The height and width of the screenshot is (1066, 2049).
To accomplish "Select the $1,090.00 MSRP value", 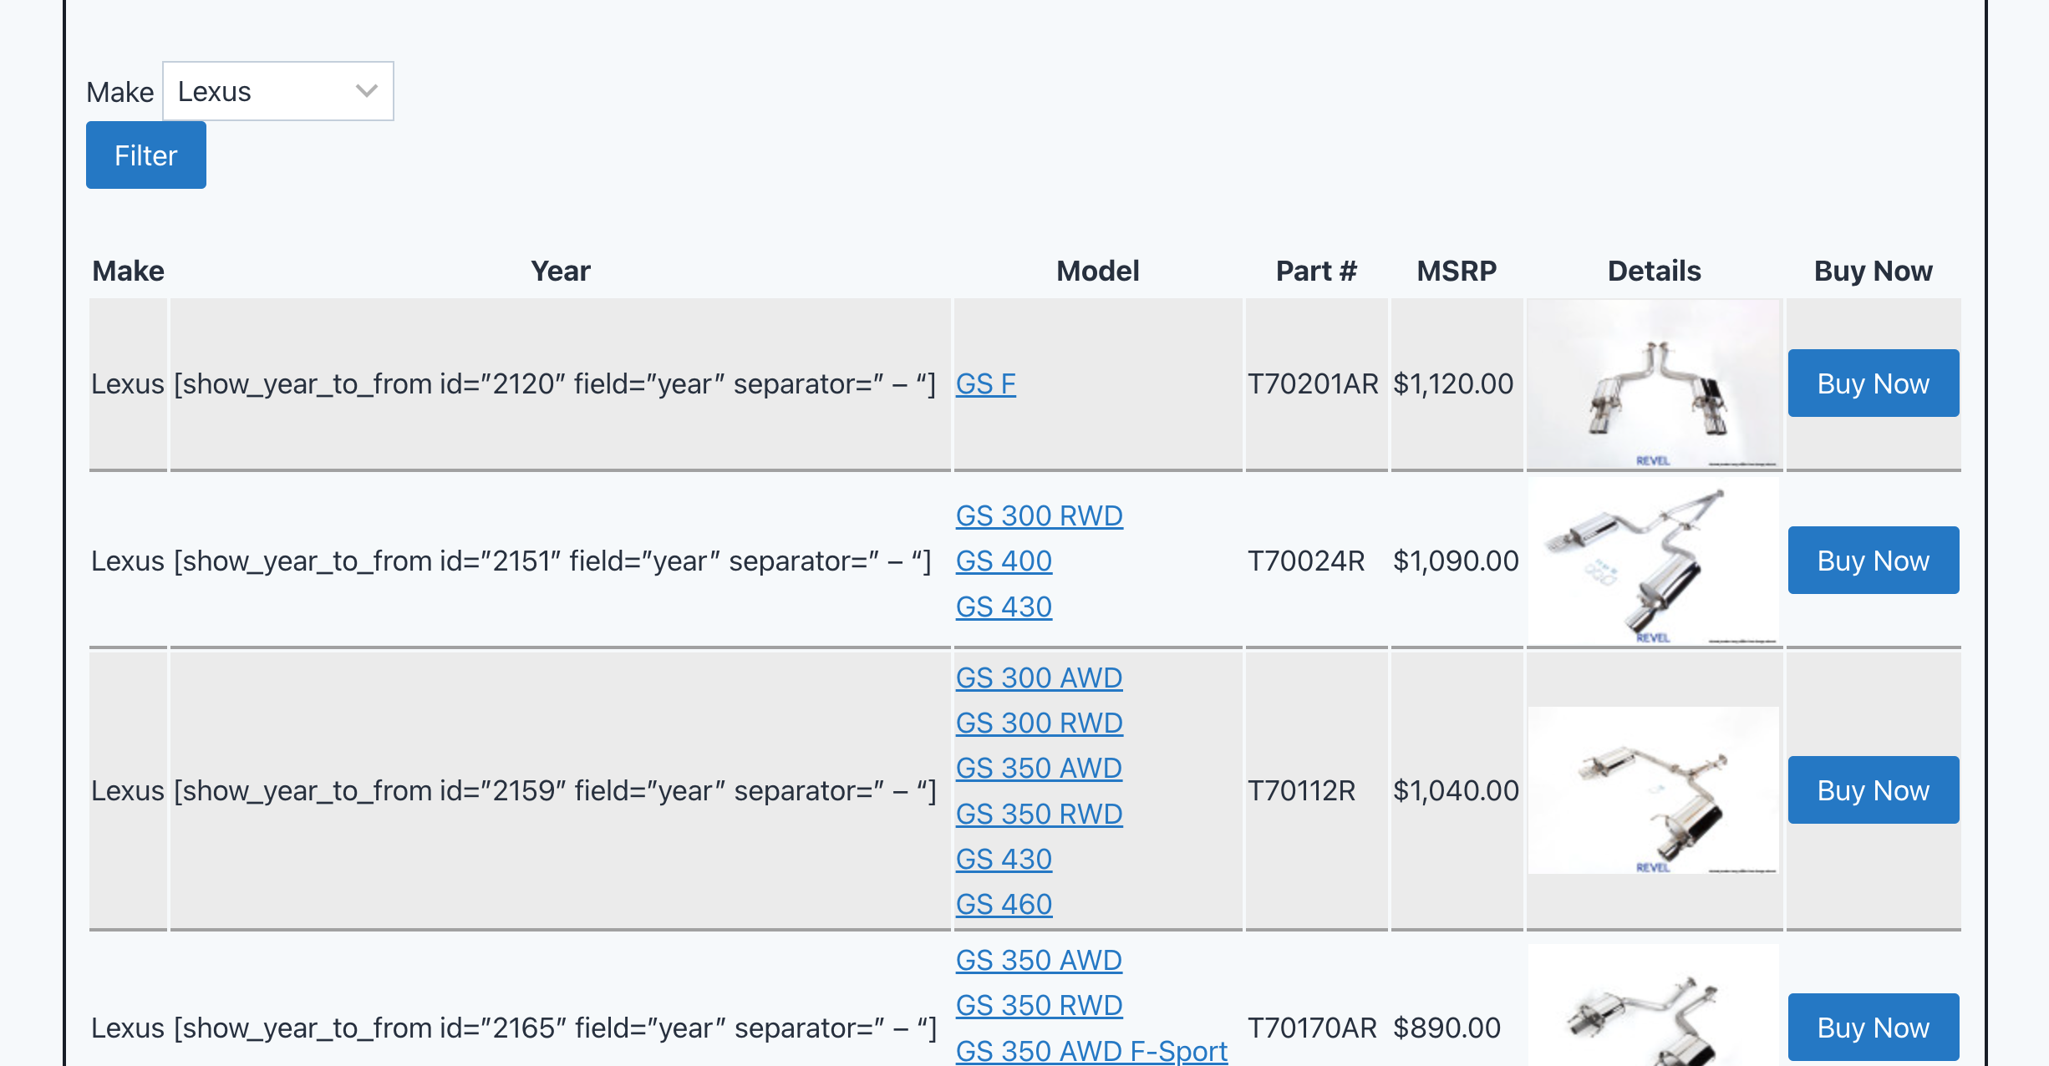I will pos(1456,561).
